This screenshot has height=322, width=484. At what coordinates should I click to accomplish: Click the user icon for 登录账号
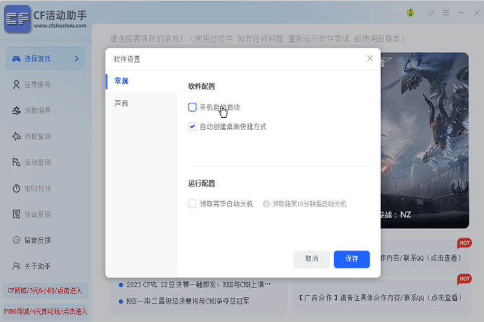pos(16,85)
